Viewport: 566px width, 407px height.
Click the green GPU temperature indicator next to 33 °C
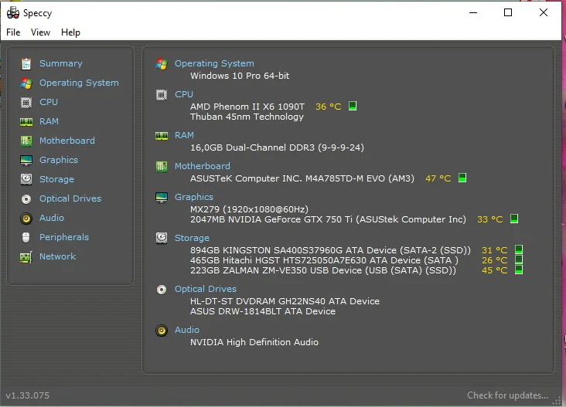click(x=514, y=219)
